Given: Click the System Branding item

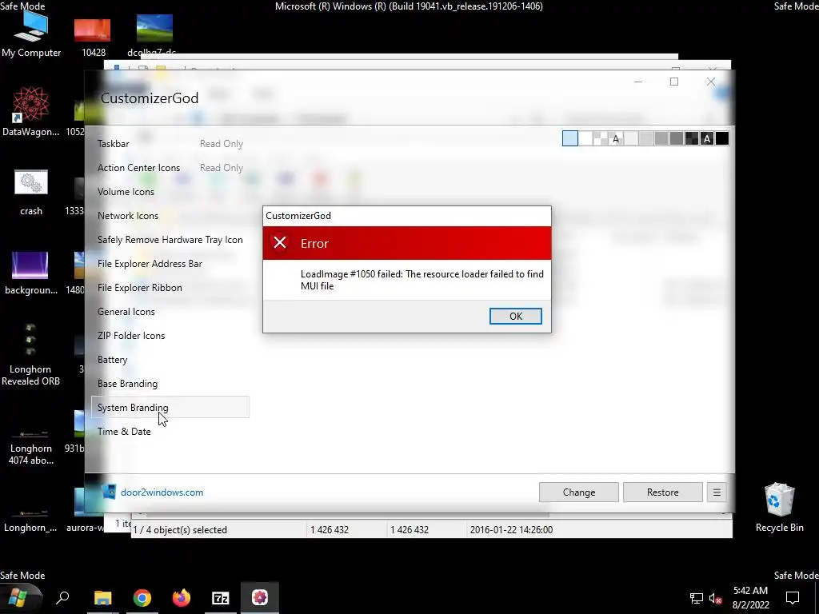Looking at the screenshot, I should click(170, 407).
